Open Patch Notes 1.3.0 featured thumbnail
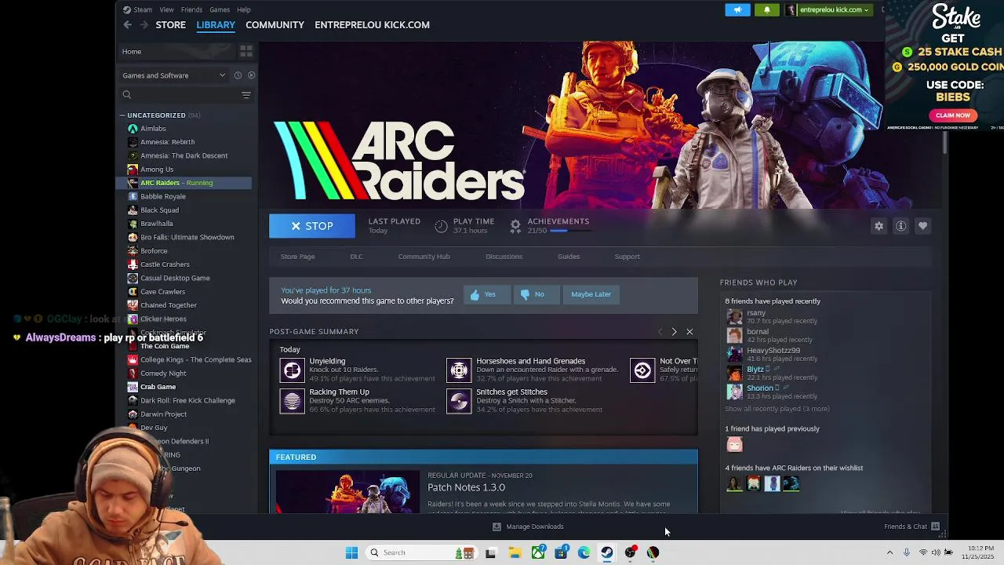The image size is (1004, 565). coord(347,491)
